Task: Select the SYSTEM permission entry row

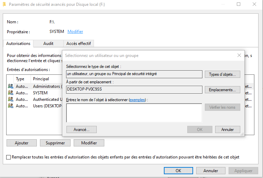Action: (40, 93)
